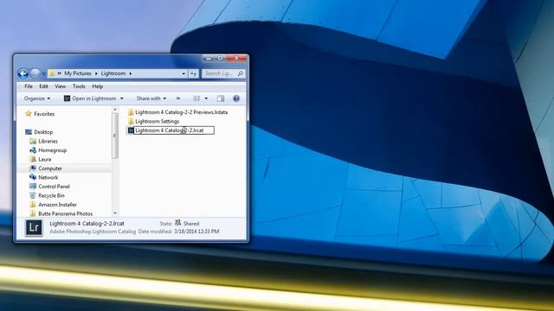Open the address bar history dropdown
The image size is (554, 311).
[184, 73]
